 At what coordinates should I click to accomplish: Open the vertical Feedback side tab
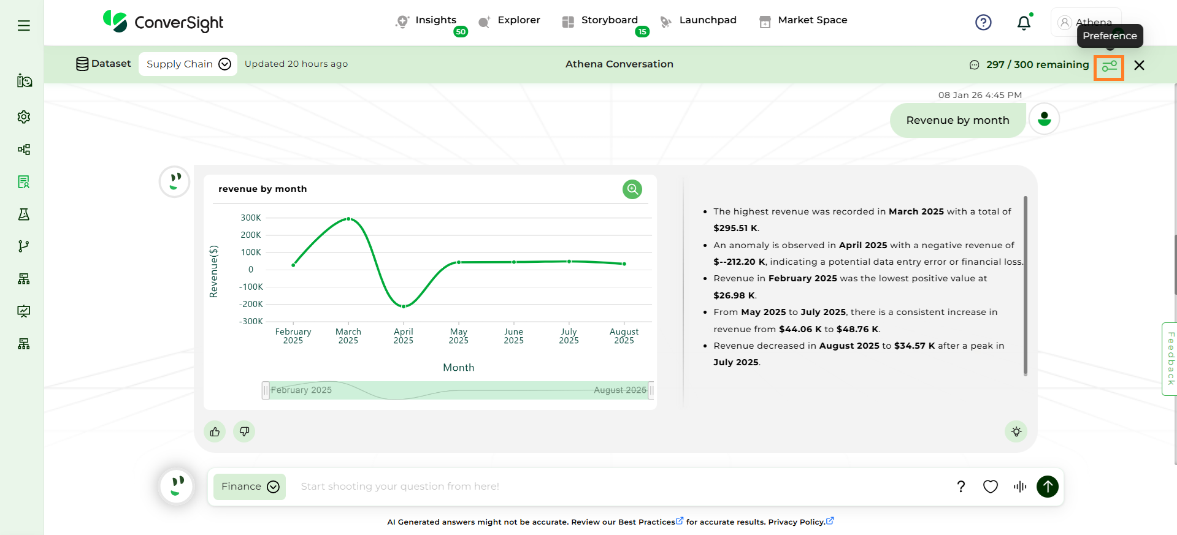(x=1170, y=359)
